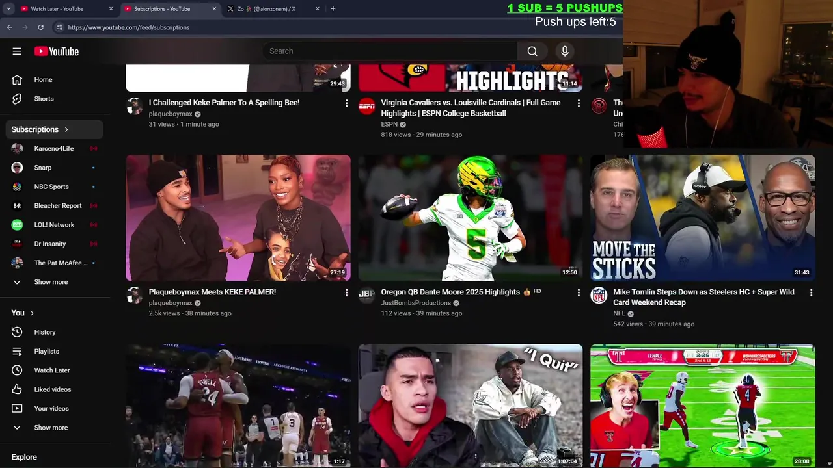Click NFL channel name under Tomlin video
The width and height of the screenshot is (833, 468).
coord(619,313)
